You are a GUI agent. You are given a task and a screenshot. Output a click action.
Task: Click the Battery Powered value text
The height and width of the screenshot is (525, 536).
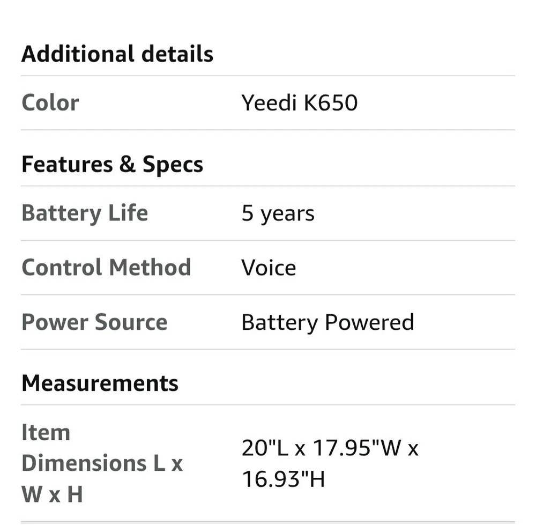tap(327, 322)
